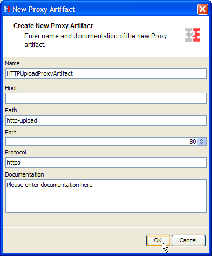Click the red and gray logo in the header
This screenshot has height=256, width=212.
click(x=193, y=35)
